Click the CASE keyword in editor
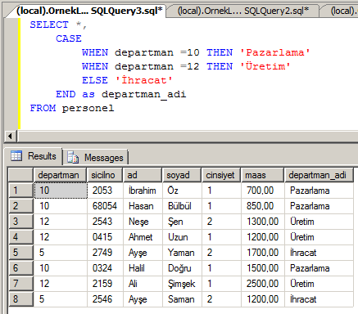The width and height of the screenshot is (358, 314). pyautogui.click(x=69, y=38)
